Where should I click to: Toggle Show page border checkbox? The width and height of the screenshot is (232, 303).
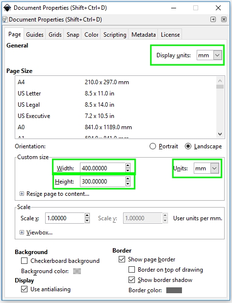click(122, 259)
